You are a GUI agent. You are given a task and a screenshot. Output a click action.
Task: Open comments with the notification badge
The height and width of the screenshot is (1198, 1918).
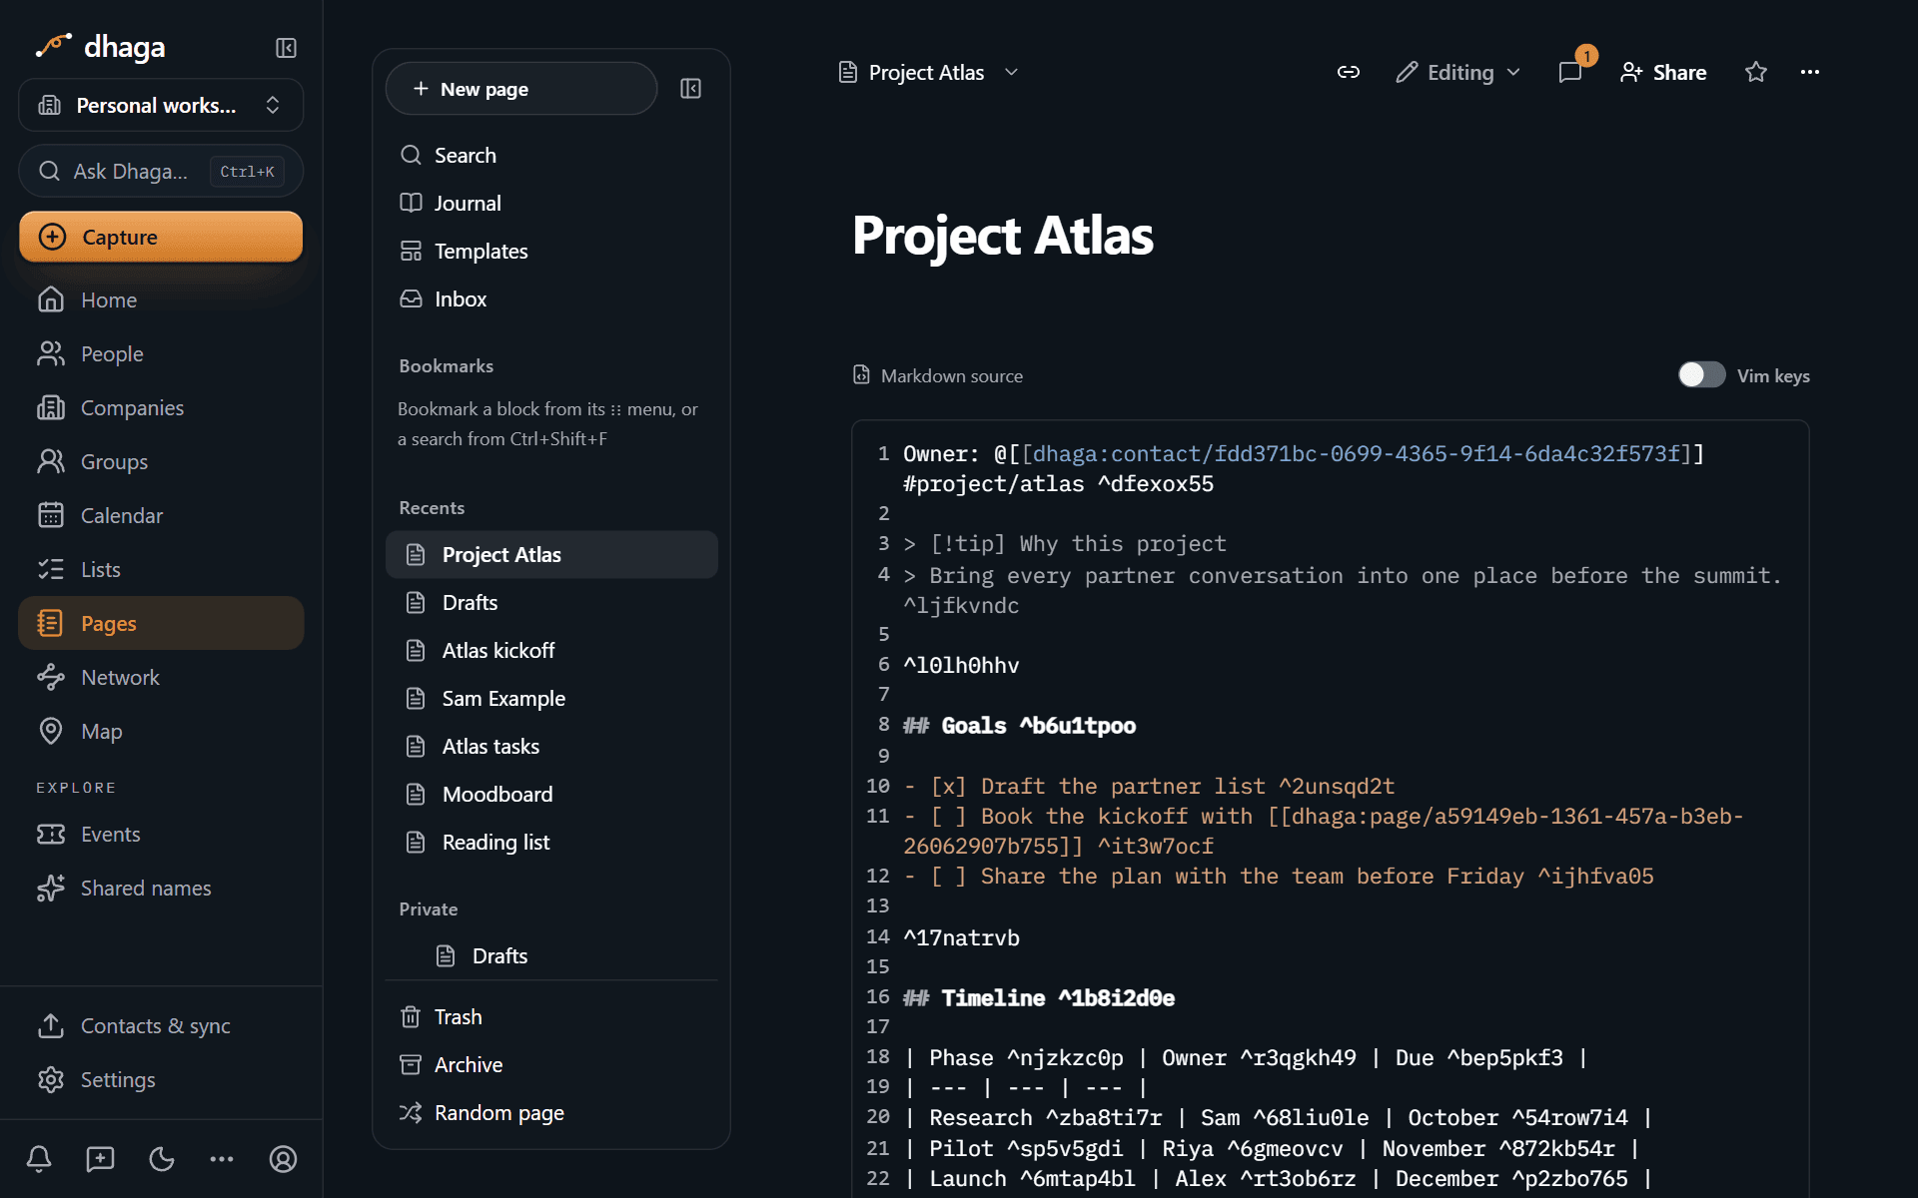[x=1570, y=72]
